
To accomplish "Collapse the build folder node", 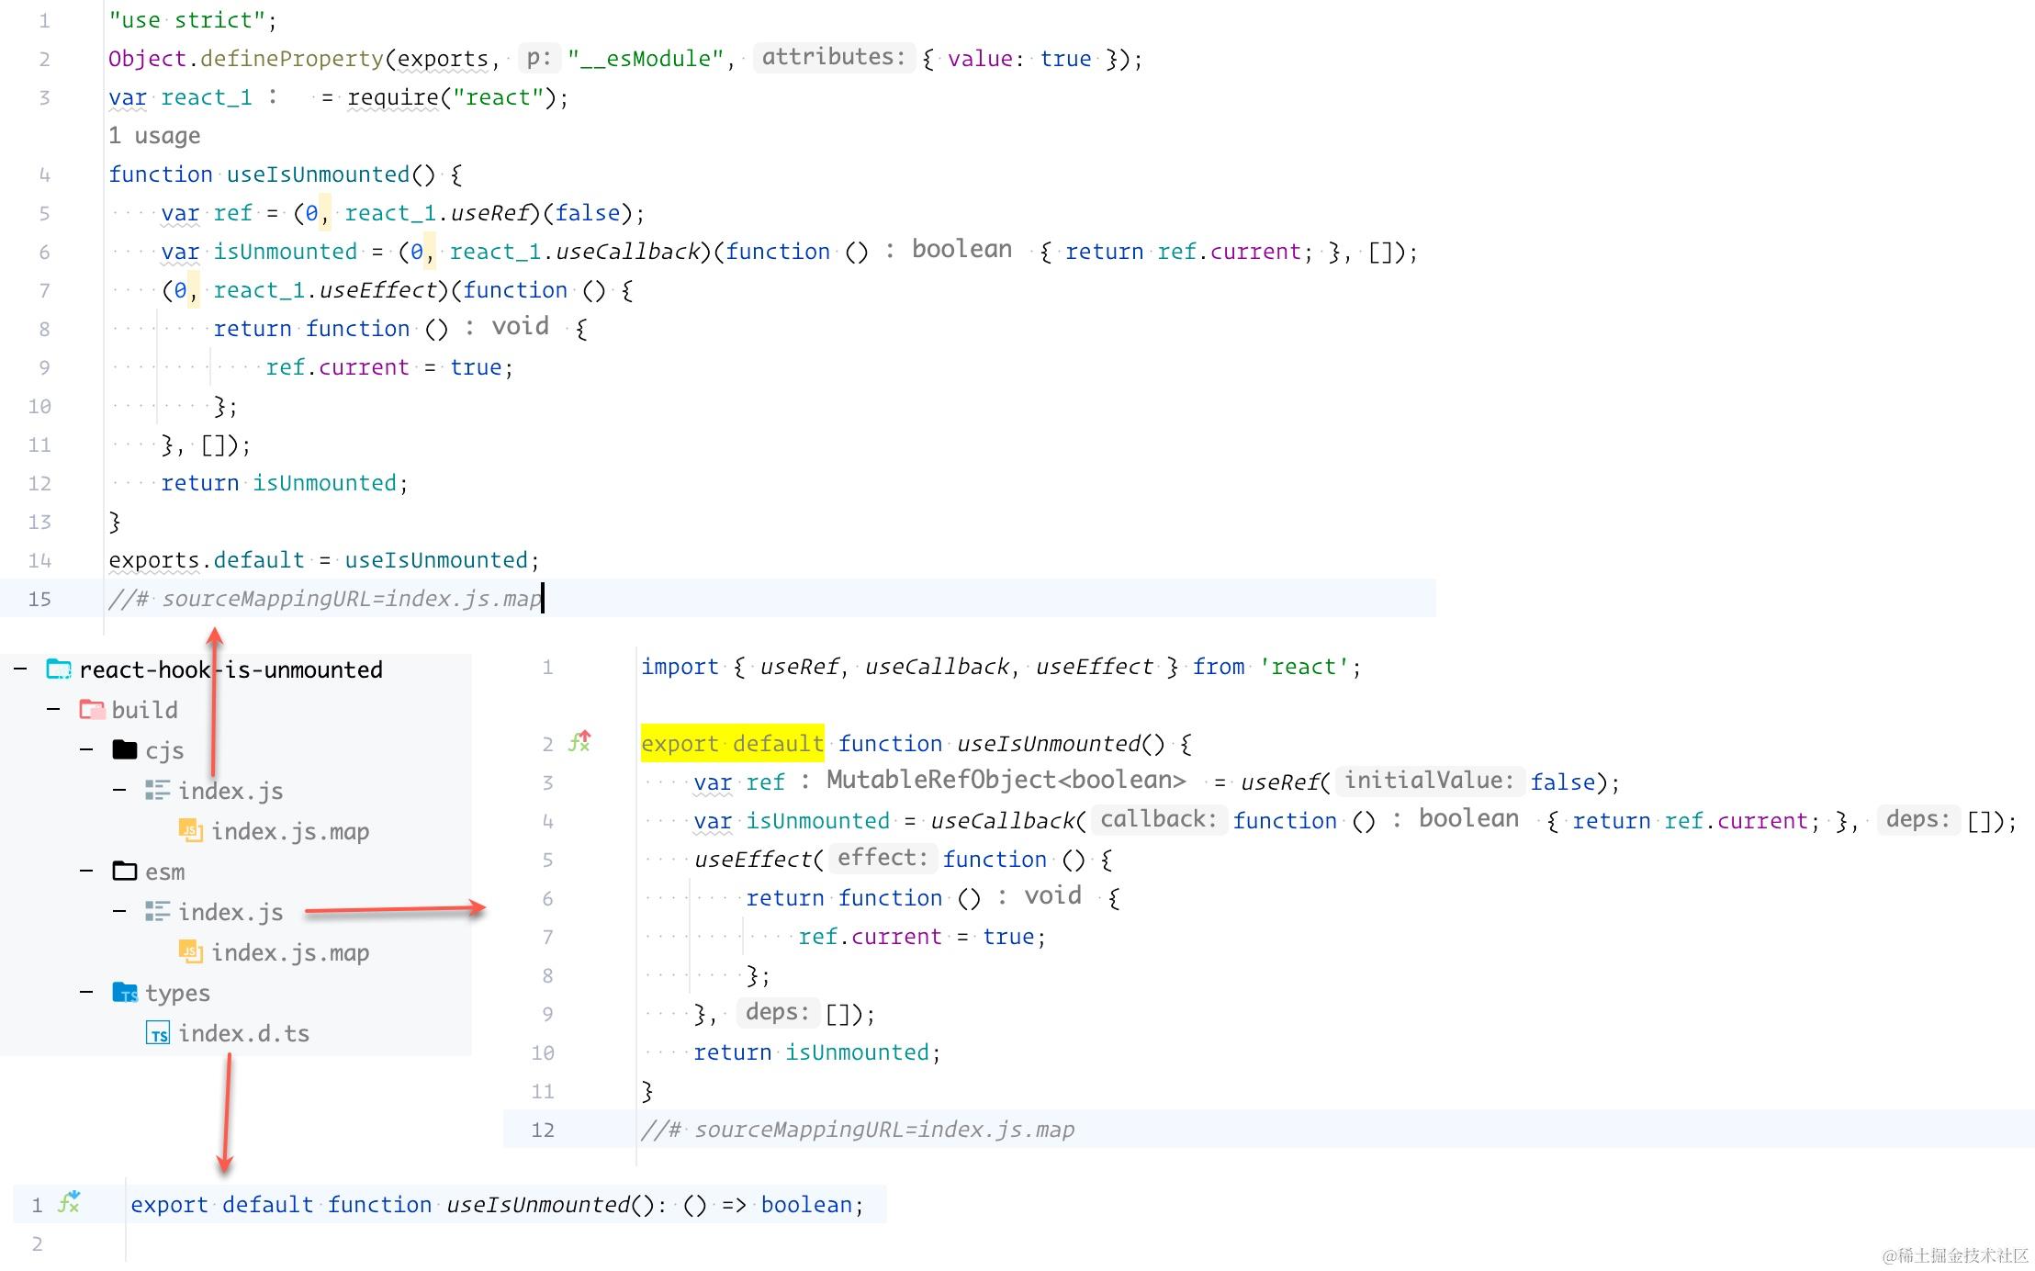I will click(53, 710).
